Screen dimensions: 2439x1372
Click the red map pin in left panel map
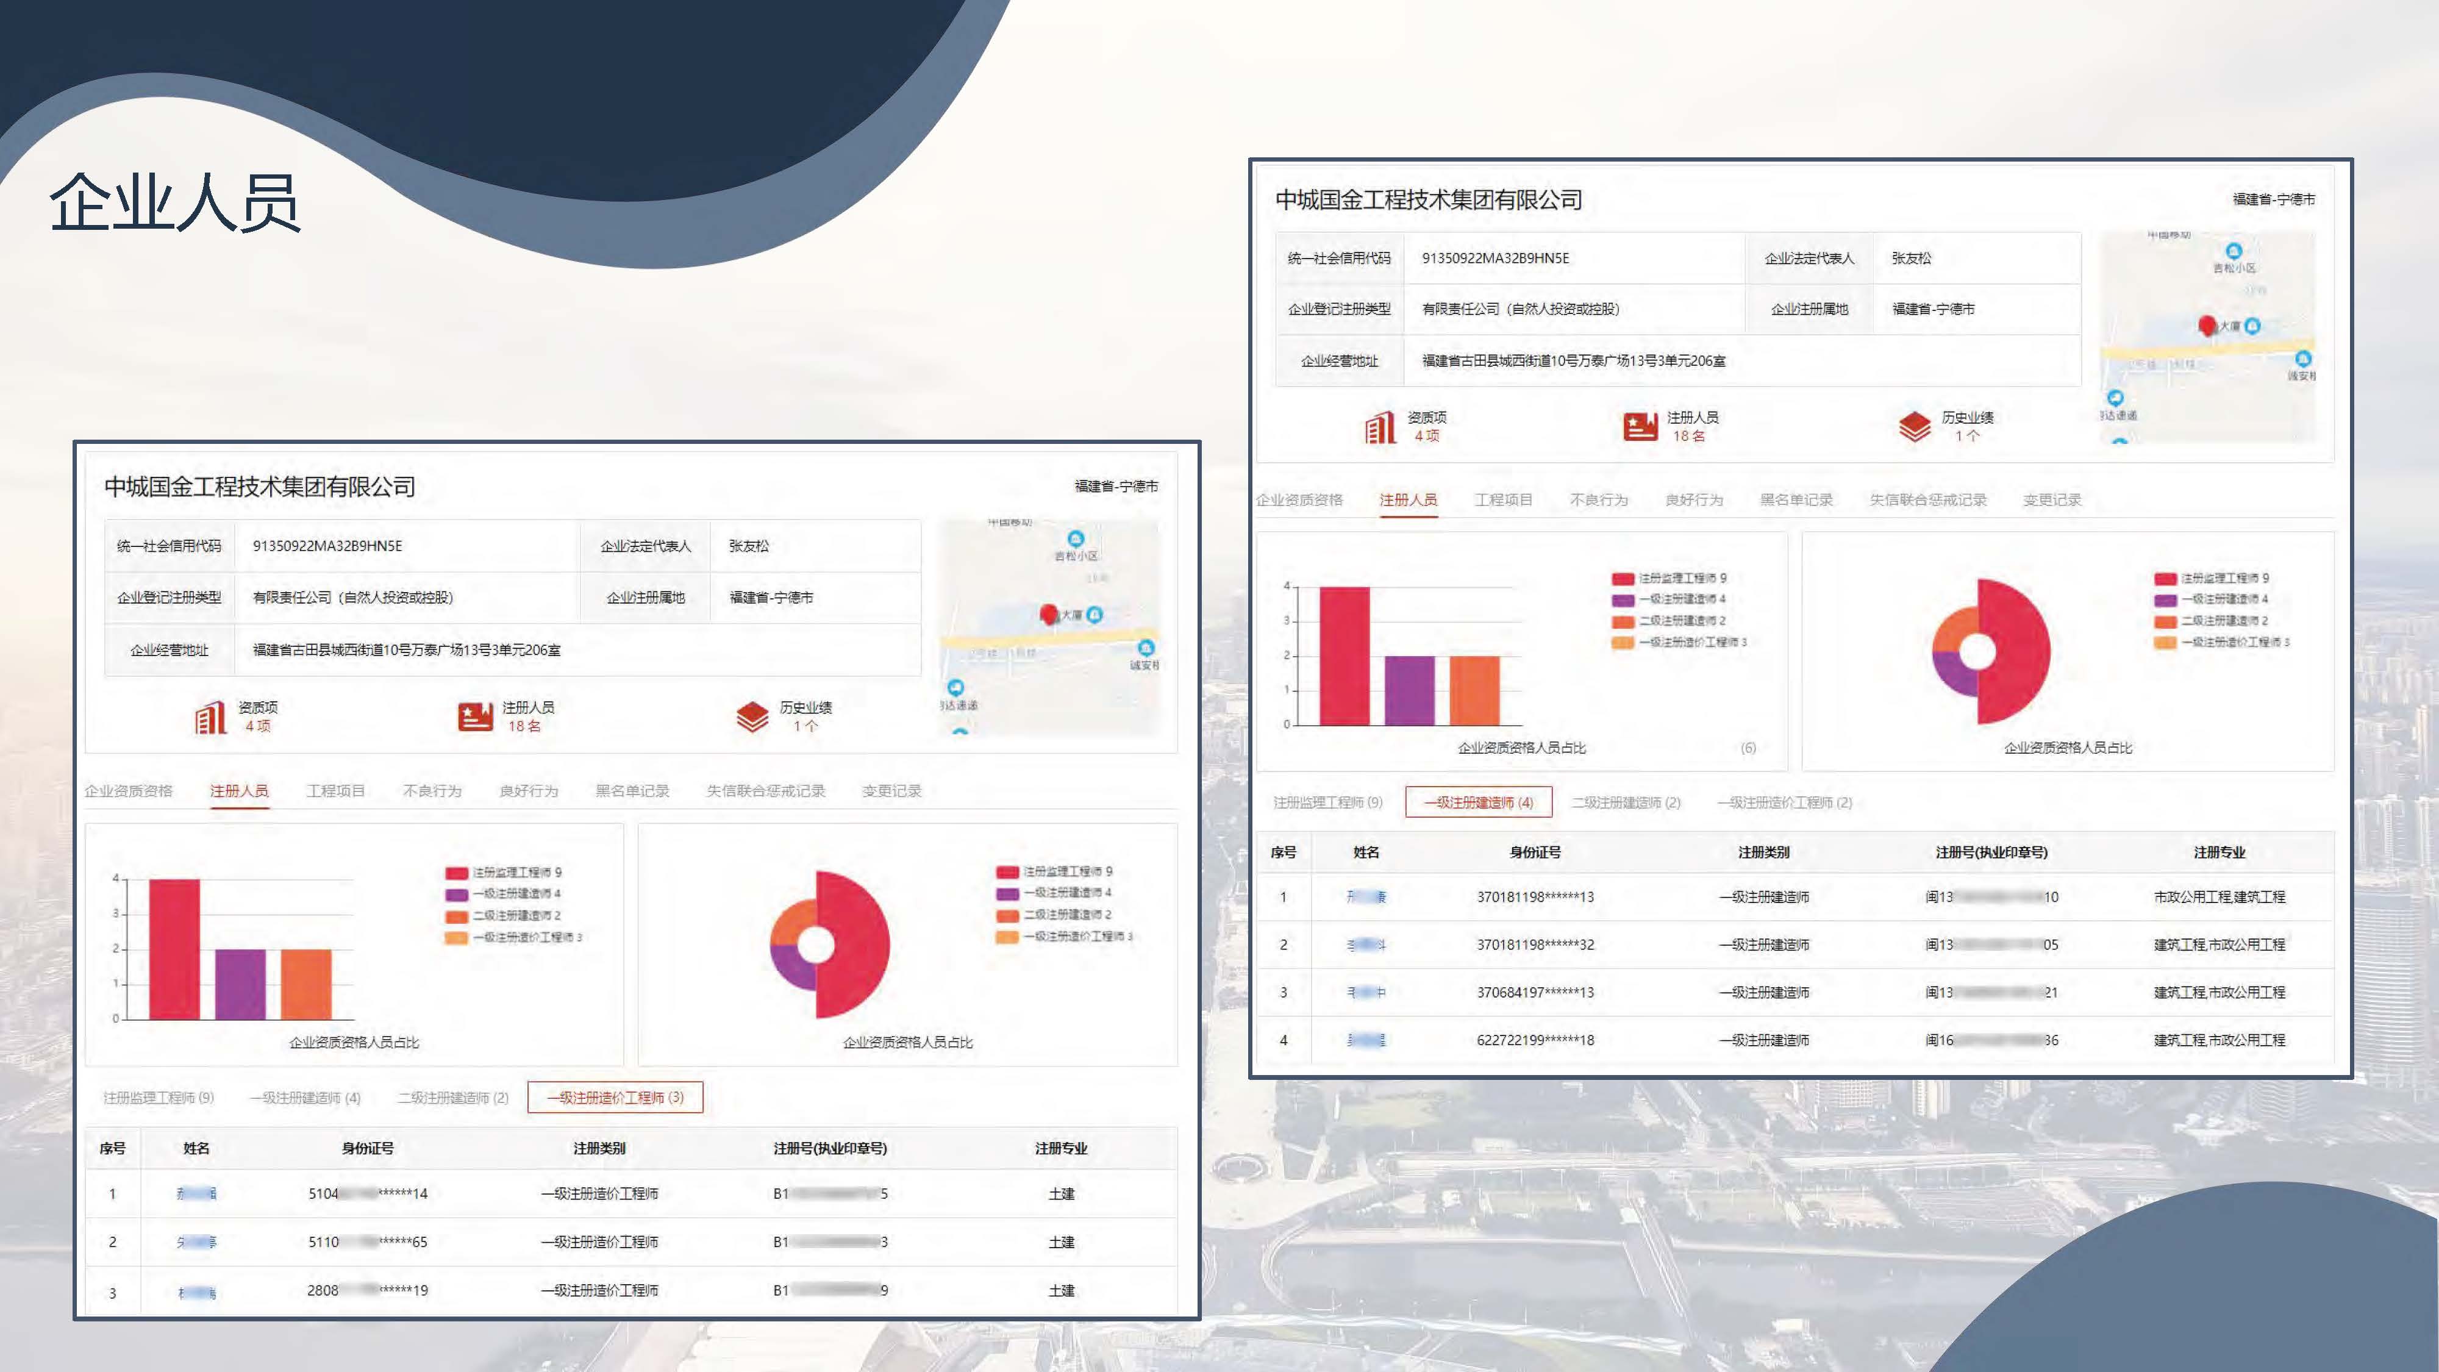(x=1048, y=615)
